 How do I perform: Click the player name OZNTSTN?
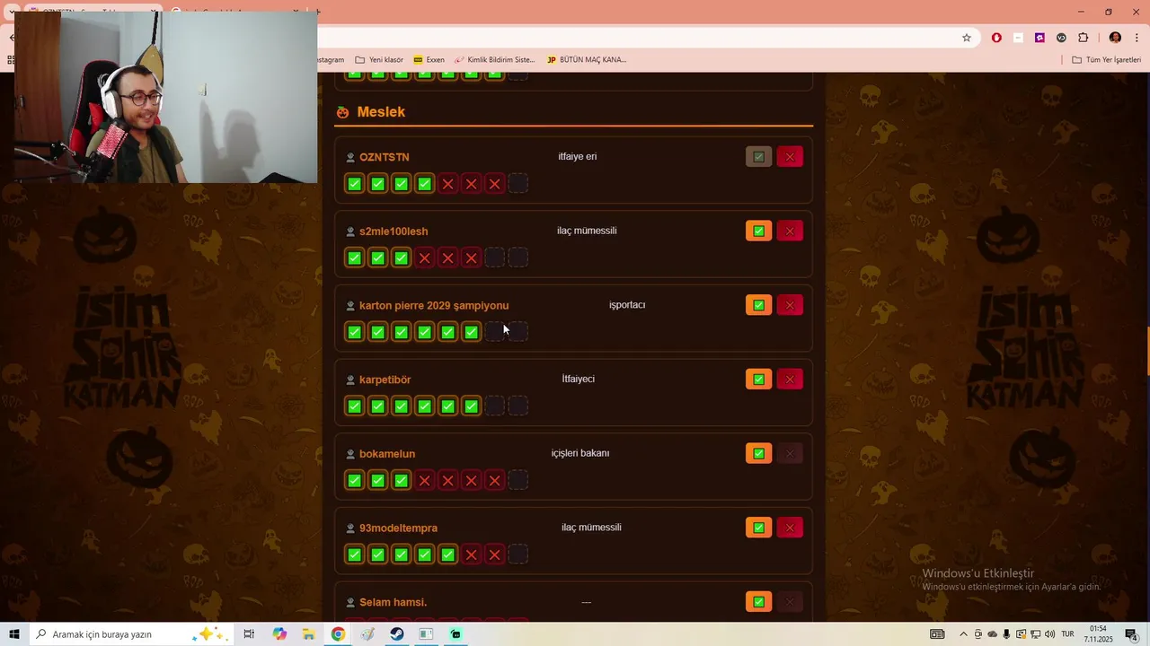pos(384,157)
